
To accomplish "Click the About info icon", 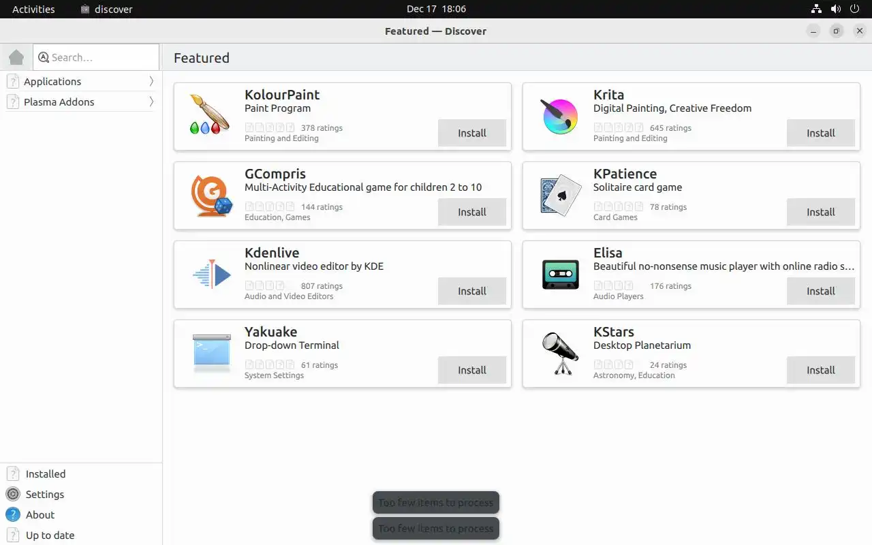I will click(x=13, y=514).
